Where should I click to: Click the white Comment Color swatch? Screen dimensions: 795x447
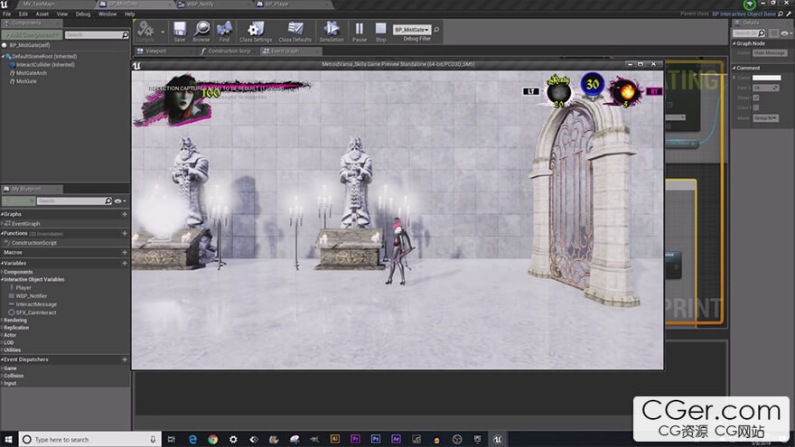point(767,78)
